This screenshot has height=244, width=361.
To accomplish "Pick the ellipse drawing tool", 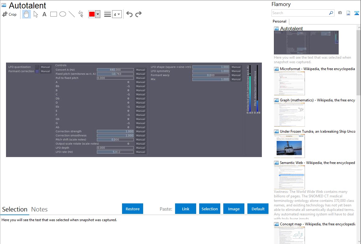I will point(63,14).
